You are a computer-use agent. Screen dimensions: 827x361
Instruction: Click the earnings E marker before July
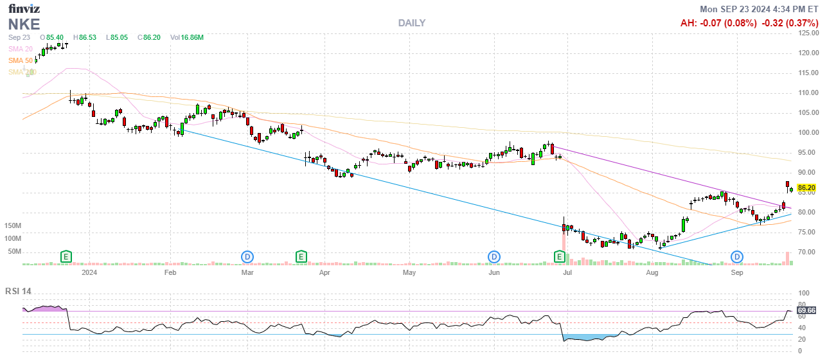tap(560, 257)
